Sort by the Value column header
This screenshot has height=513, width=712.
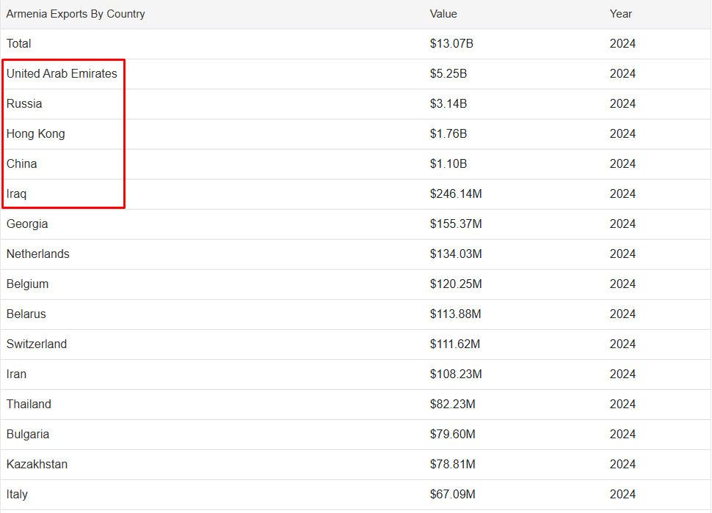point(443,14)
